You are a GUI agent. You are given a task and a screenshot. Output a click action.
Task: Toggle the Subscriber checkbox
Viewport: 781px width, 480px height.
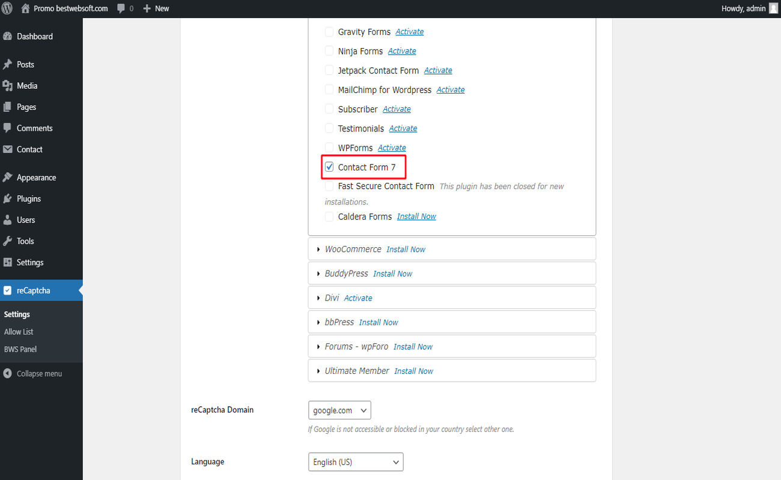tap(329, 109)
